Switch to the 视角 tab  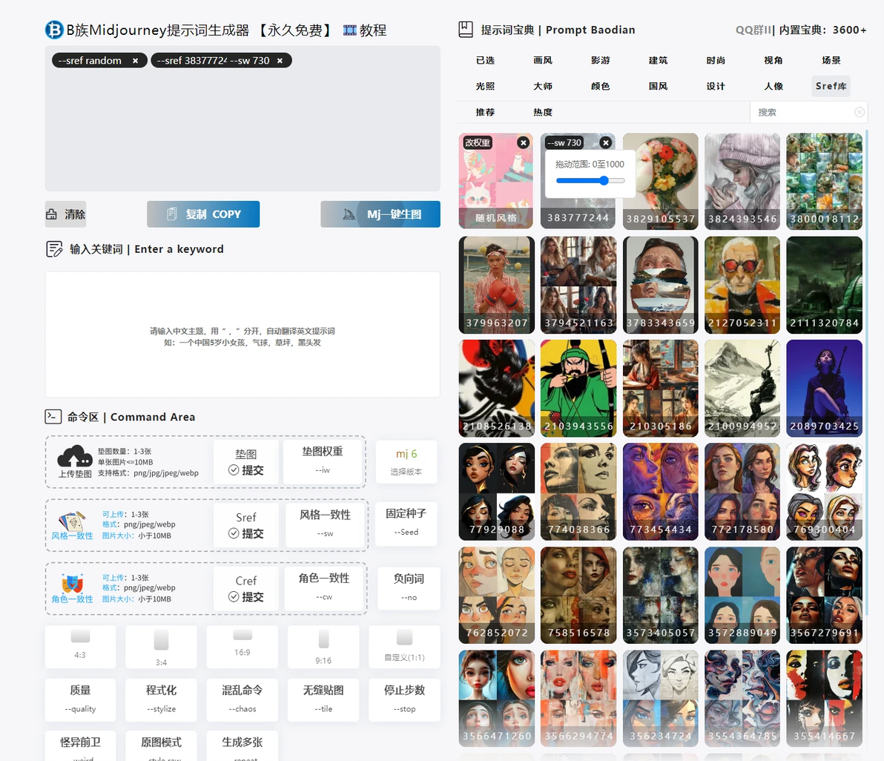tap(773, 60)
